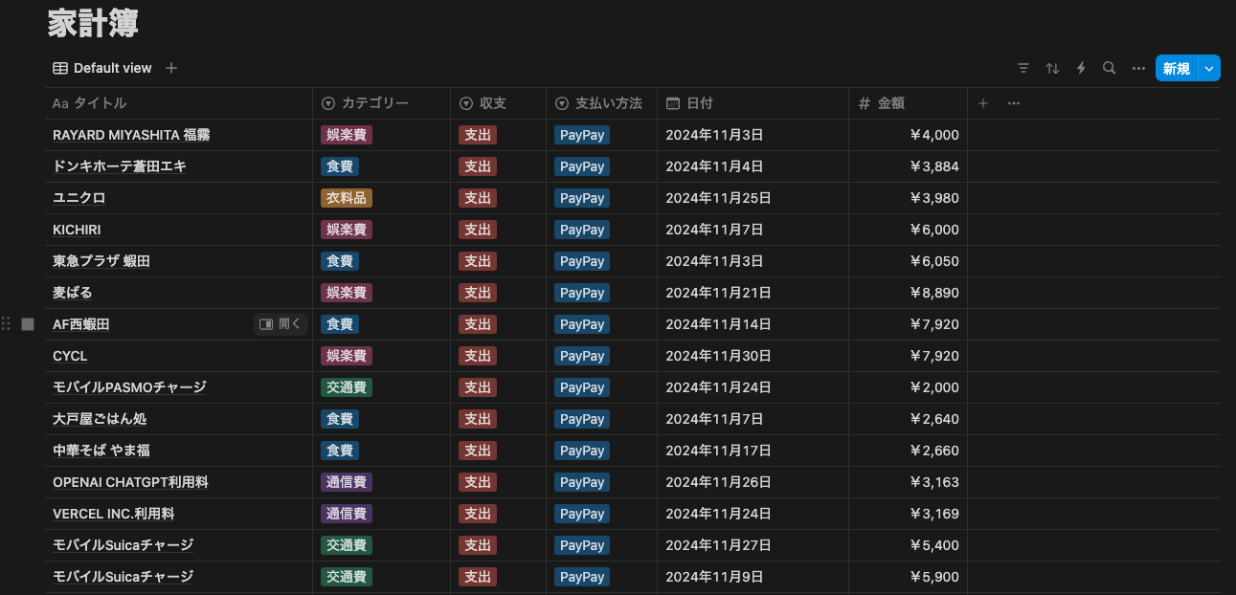The height and width of the screenshot is (595, 1236).
Task: Click the search icon above the table
Action: (x=1109, y=68)
